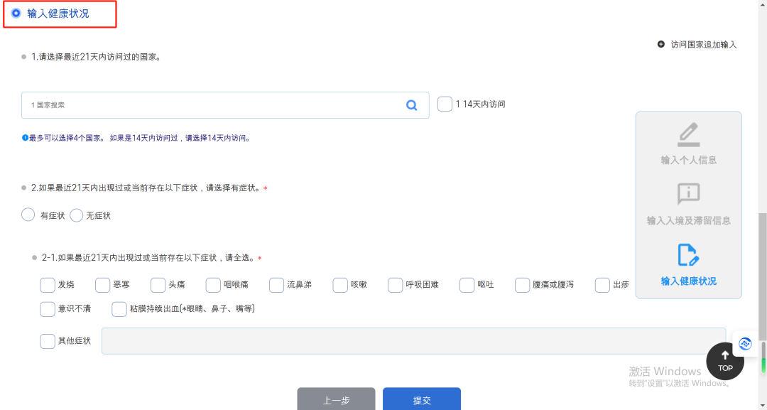767x410 pixels.
Task: Click the blue info icon below search
Action: coord(25,138)
